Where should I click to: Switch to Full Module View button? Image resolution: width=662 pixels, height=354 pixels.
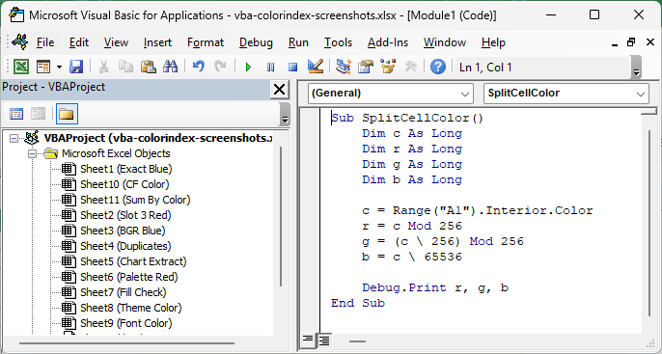coord(324,340)
